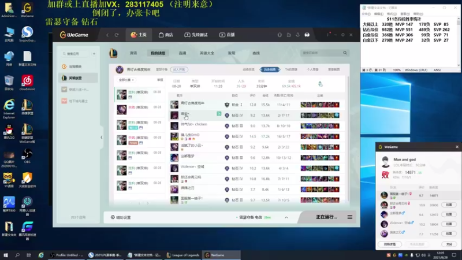Click first pill button in WeGame popup list
The image size is (462, 260).
click(x=449, y=205)
